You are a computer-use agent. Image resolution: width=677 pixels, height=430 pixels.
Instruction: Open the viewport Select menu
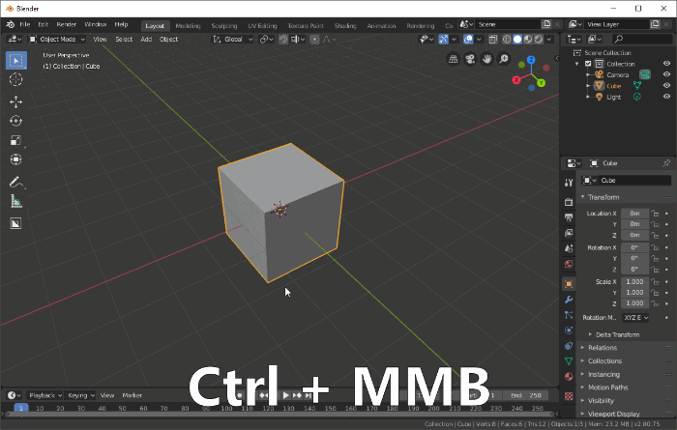click(124, 40)
